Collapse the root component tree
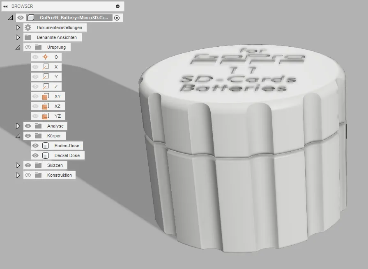The width and height of the screenshot is (368, 269). [10, 18]
